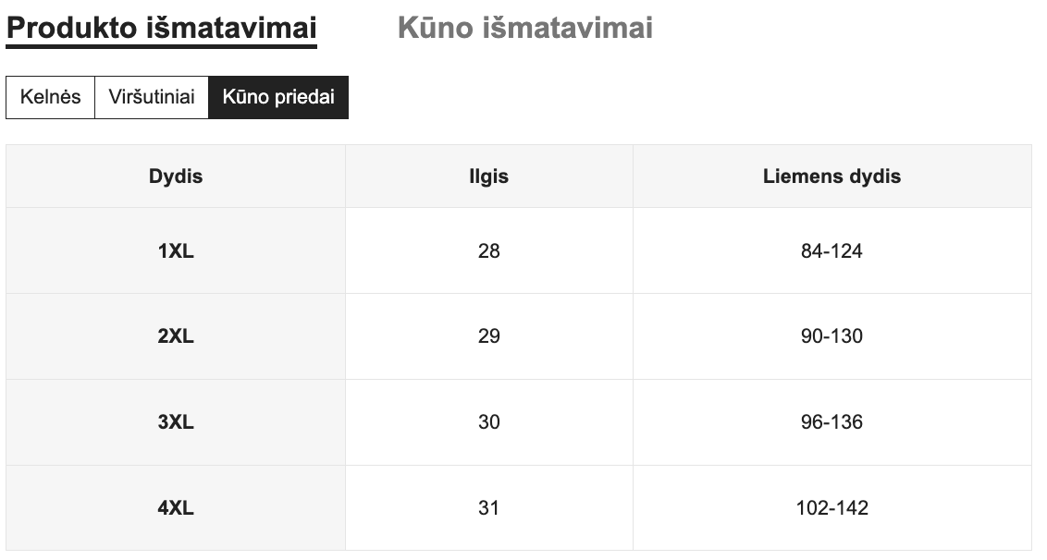Choose the Viršutiniai category button

point(152,97)
